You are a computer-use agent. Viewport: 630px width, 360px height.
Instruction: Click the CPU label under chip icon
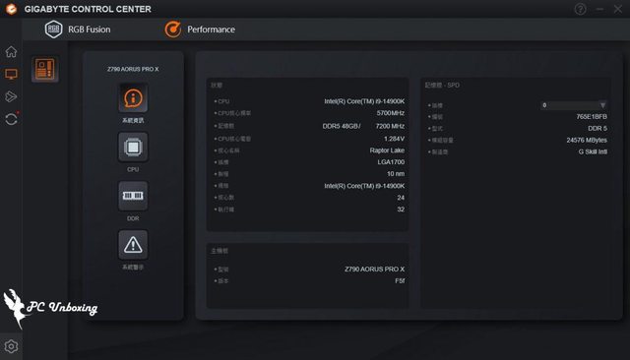133,169
